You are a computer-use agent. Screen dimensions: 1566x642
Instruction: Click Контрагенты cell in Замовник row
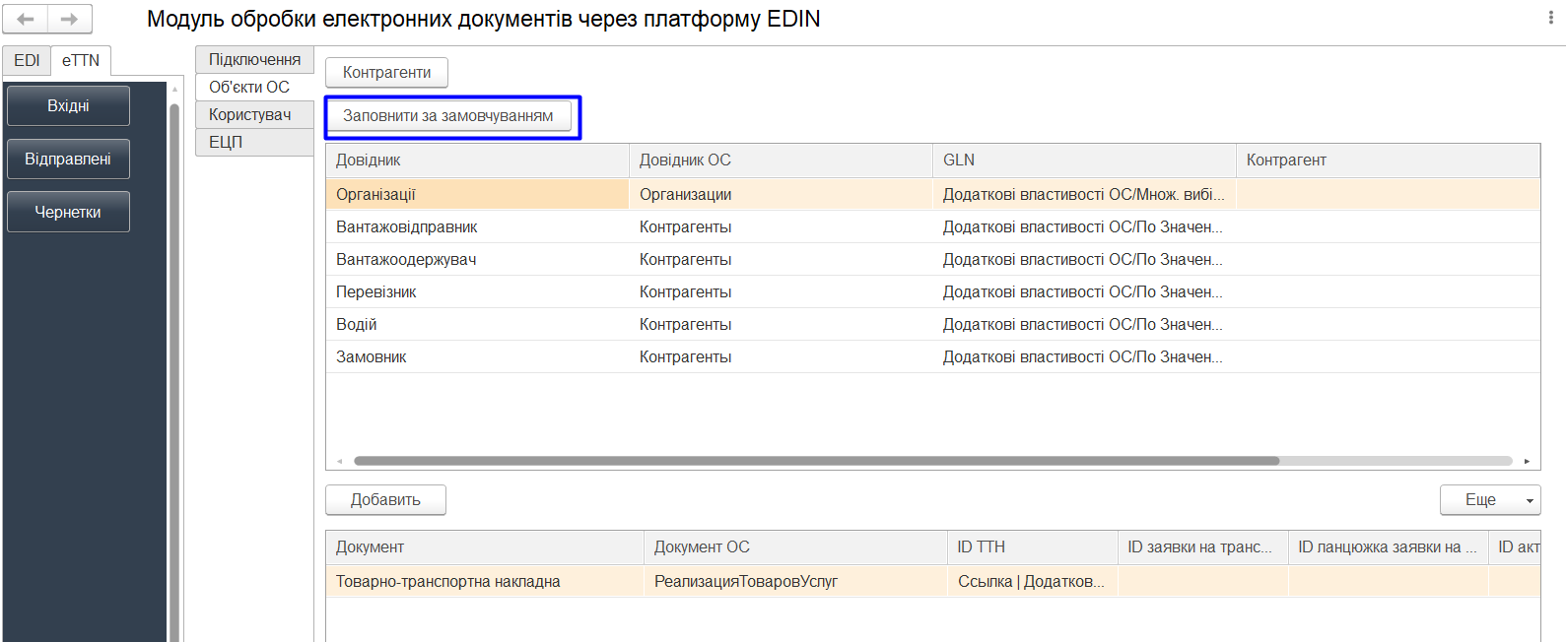pyautogui.click(x=782, y=356)
